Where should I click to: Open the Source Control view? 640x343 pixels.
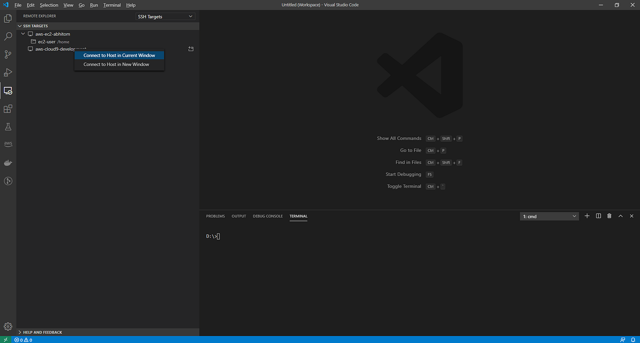tap(8, 54)
